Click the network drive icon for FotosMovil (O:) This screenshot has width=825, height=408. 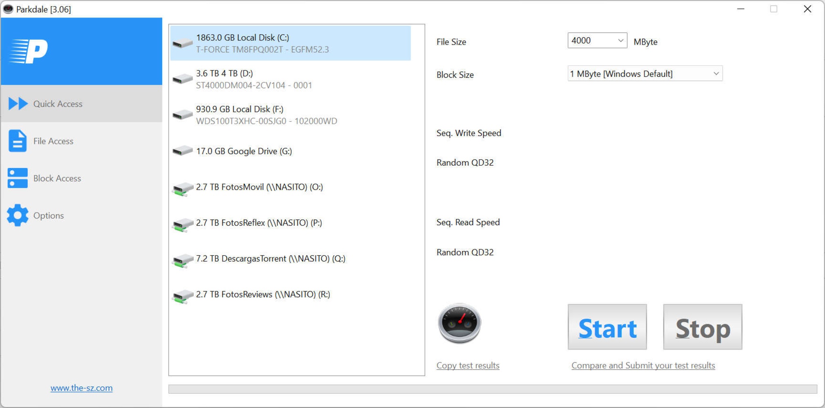click(x=182, y=188)
